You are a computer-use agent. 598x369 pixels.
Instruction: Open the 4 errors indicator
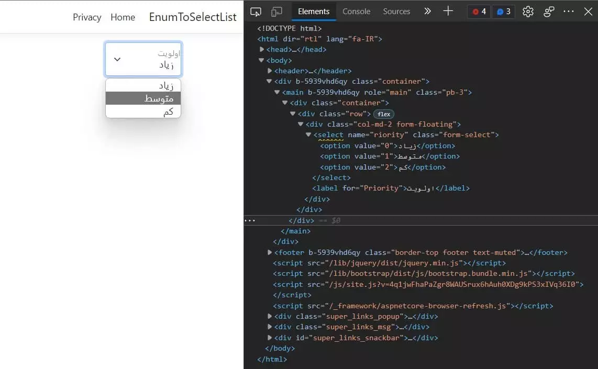click(x=479, y=12)
